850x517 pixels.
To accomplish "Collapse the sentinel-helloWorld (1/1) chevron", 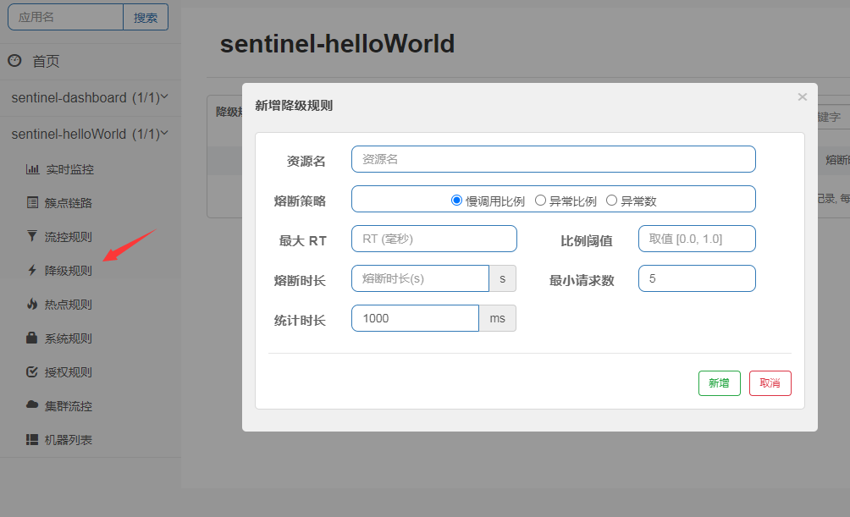I will click(x=164, y=134).
